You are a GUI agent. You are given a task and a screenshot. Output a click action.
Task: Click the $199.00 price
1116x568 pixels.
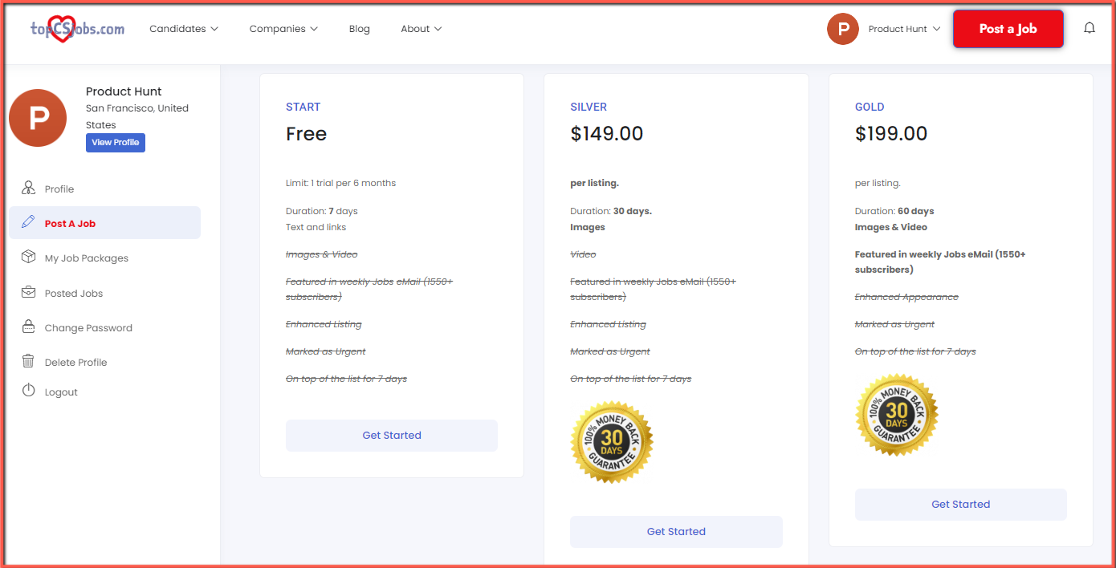(891, 134)
